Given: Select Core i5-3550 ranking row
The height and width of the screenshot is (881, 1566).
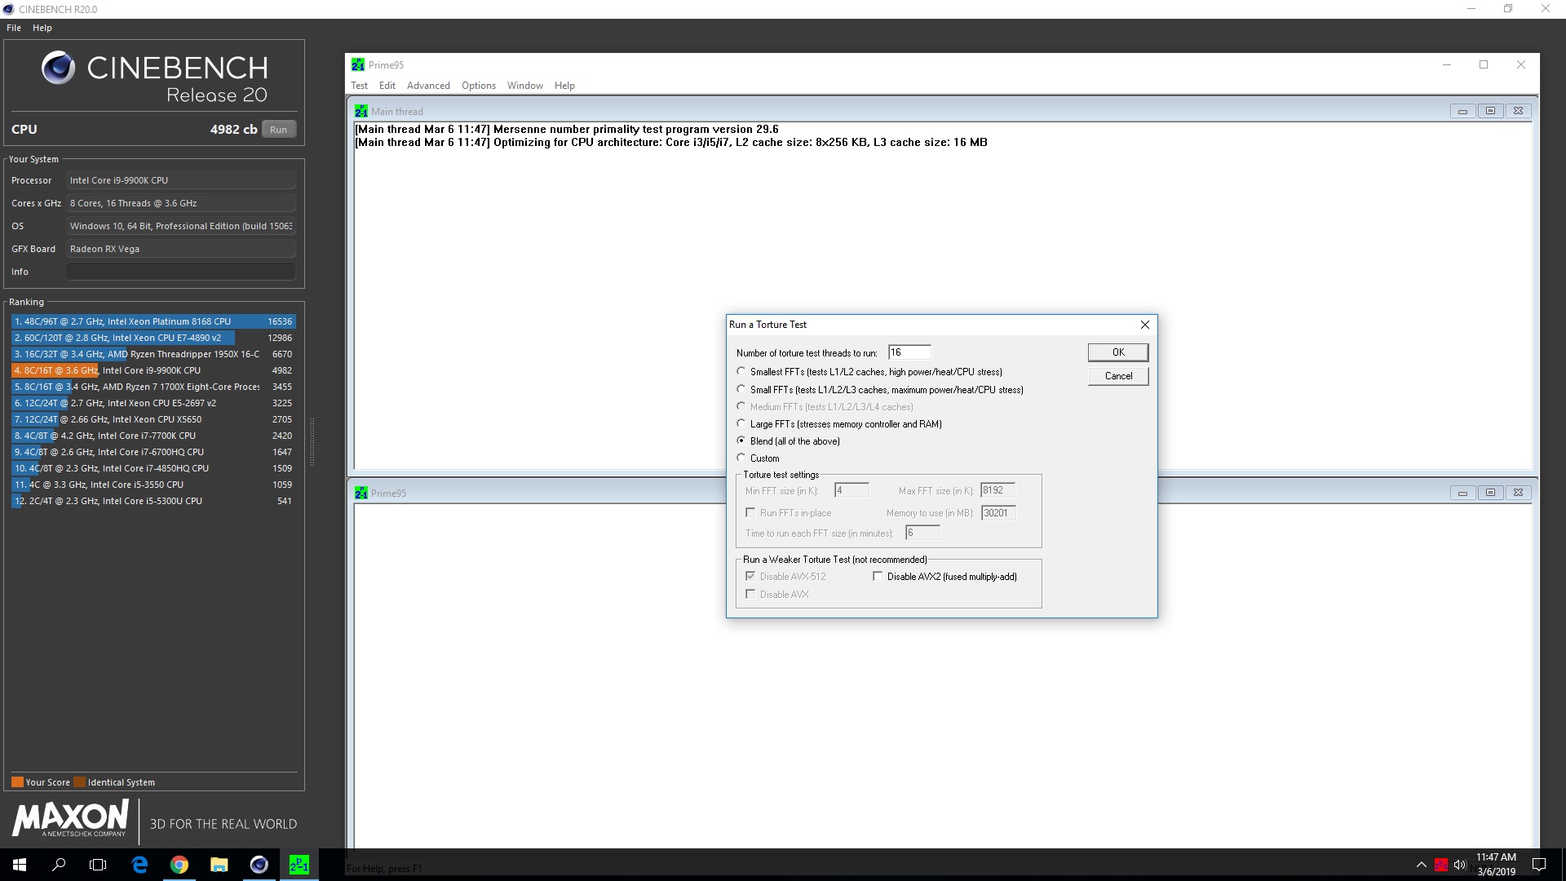Looking at the screenshot, I should click(x=153, y=485).
